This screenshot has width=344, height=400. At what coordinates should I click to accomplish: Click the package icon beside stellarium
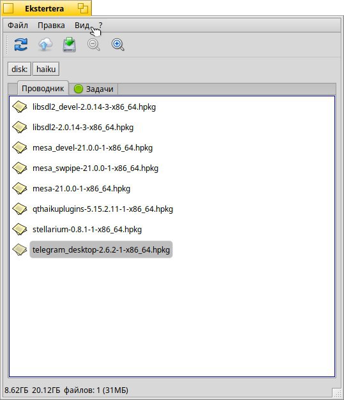(x=20, y=229)
